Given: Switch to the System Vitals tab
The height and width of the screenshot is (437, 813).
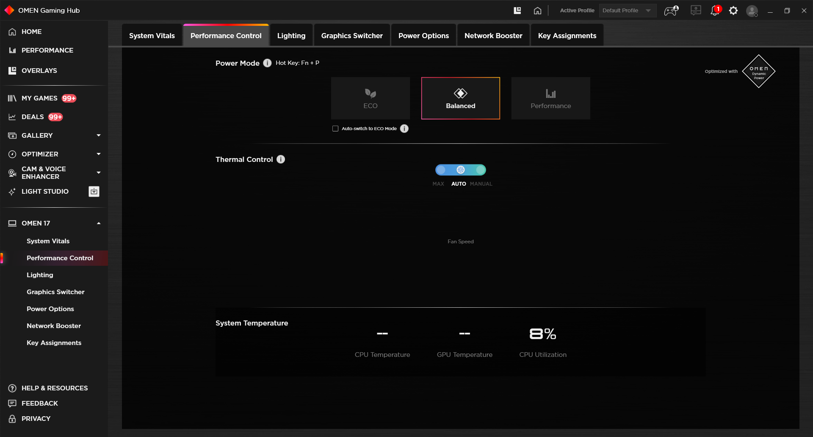Looking at the screenshot, I should (x=152, y=36).
